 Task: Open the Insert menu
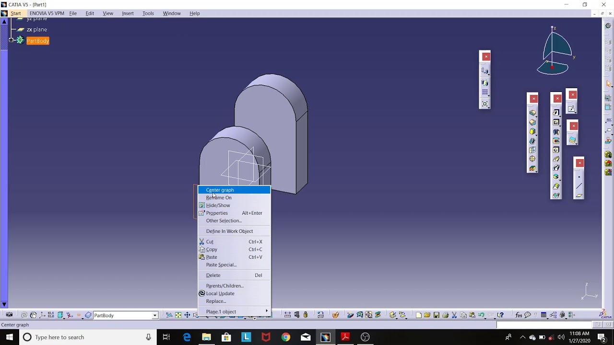[128, 13]
